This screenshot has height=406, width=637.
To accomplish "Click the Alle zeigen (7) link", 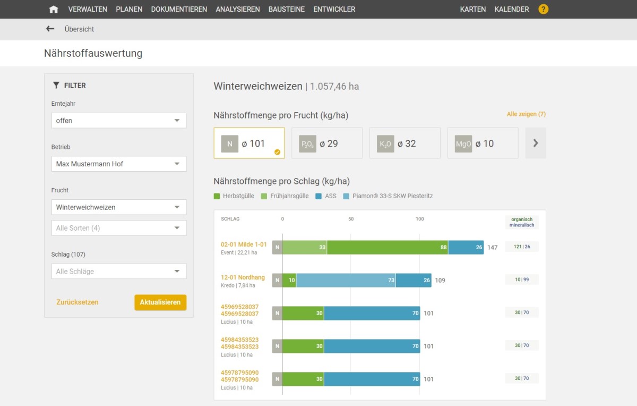I will (526, 114).
